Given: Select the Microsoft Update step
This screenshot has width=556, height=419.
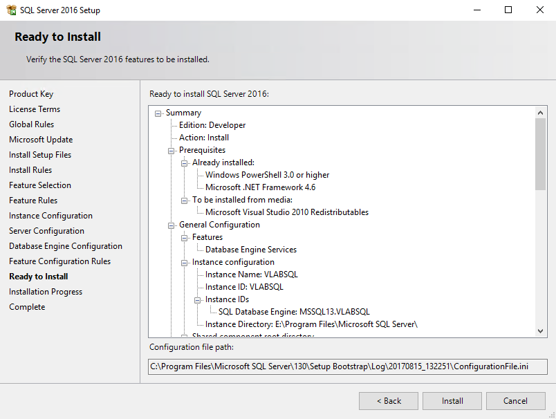Looking at the screenshot, I should click(41, 140).
